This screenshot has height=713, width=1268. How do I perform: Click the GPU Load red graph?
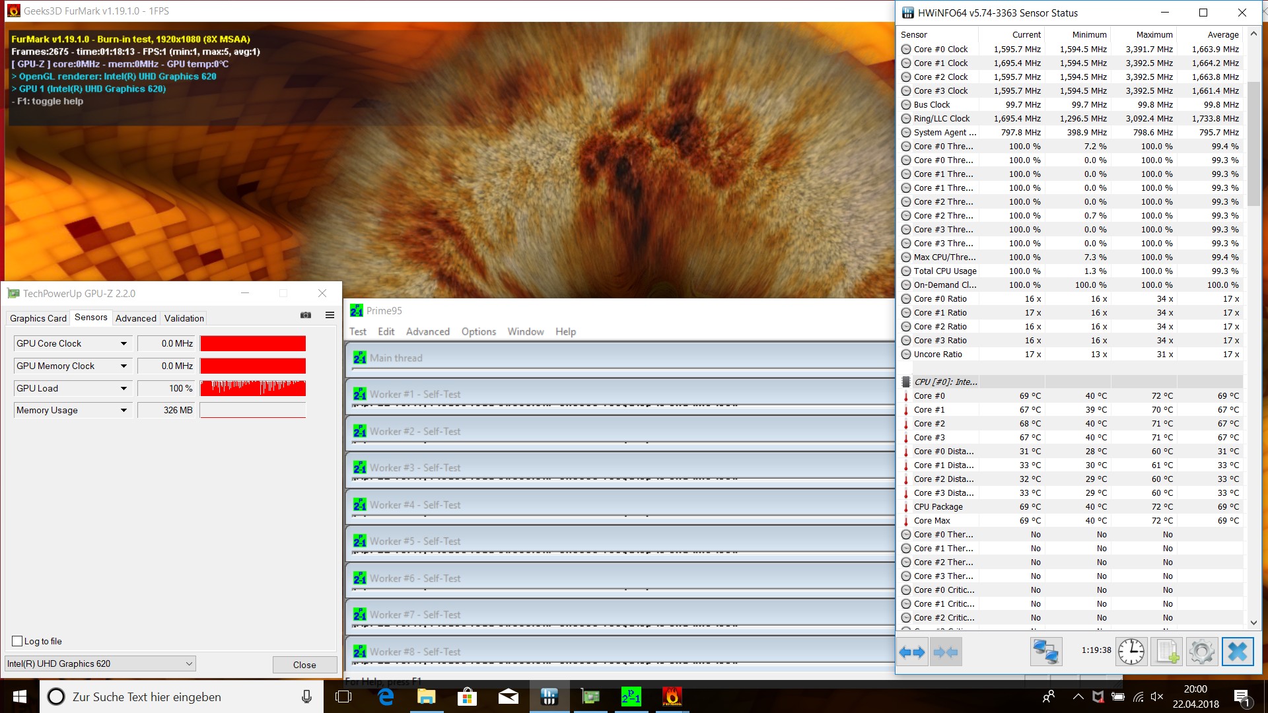coord(253,388)
